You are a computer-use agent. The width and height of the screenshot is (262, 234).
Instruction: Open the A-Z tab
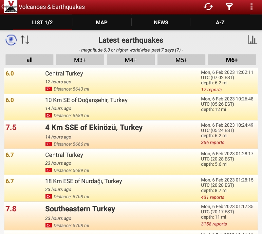(220, 23)
